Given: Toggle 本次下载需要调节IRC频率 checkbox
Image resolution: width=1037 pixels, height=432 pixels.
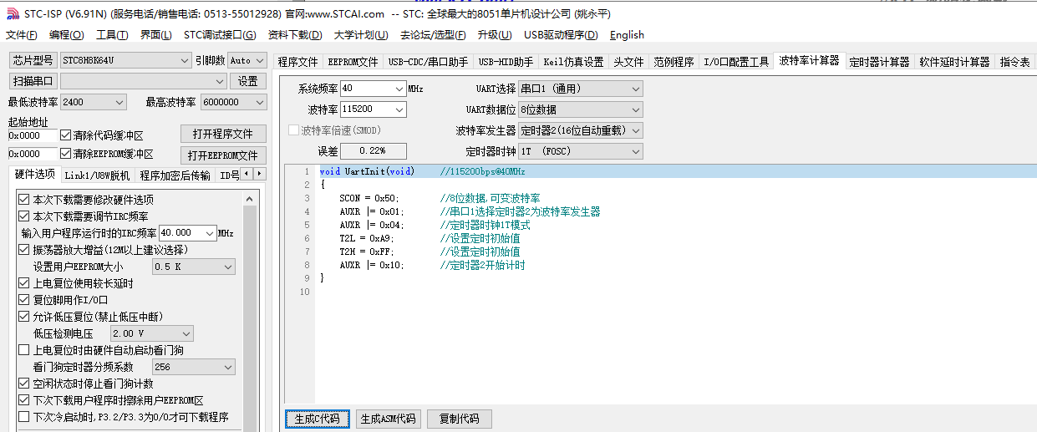Looking at the screenshot, I should point(23,216).
